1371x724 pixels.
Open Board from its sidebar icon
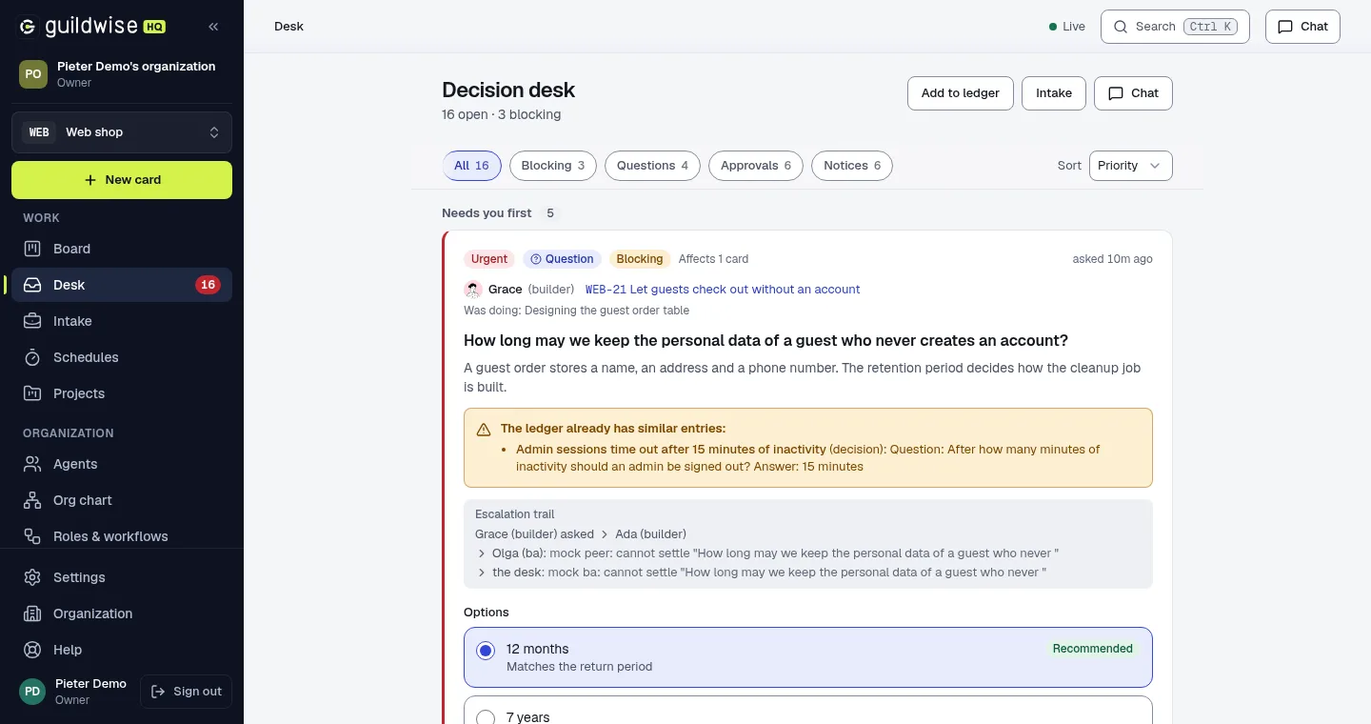pos(32,249)
